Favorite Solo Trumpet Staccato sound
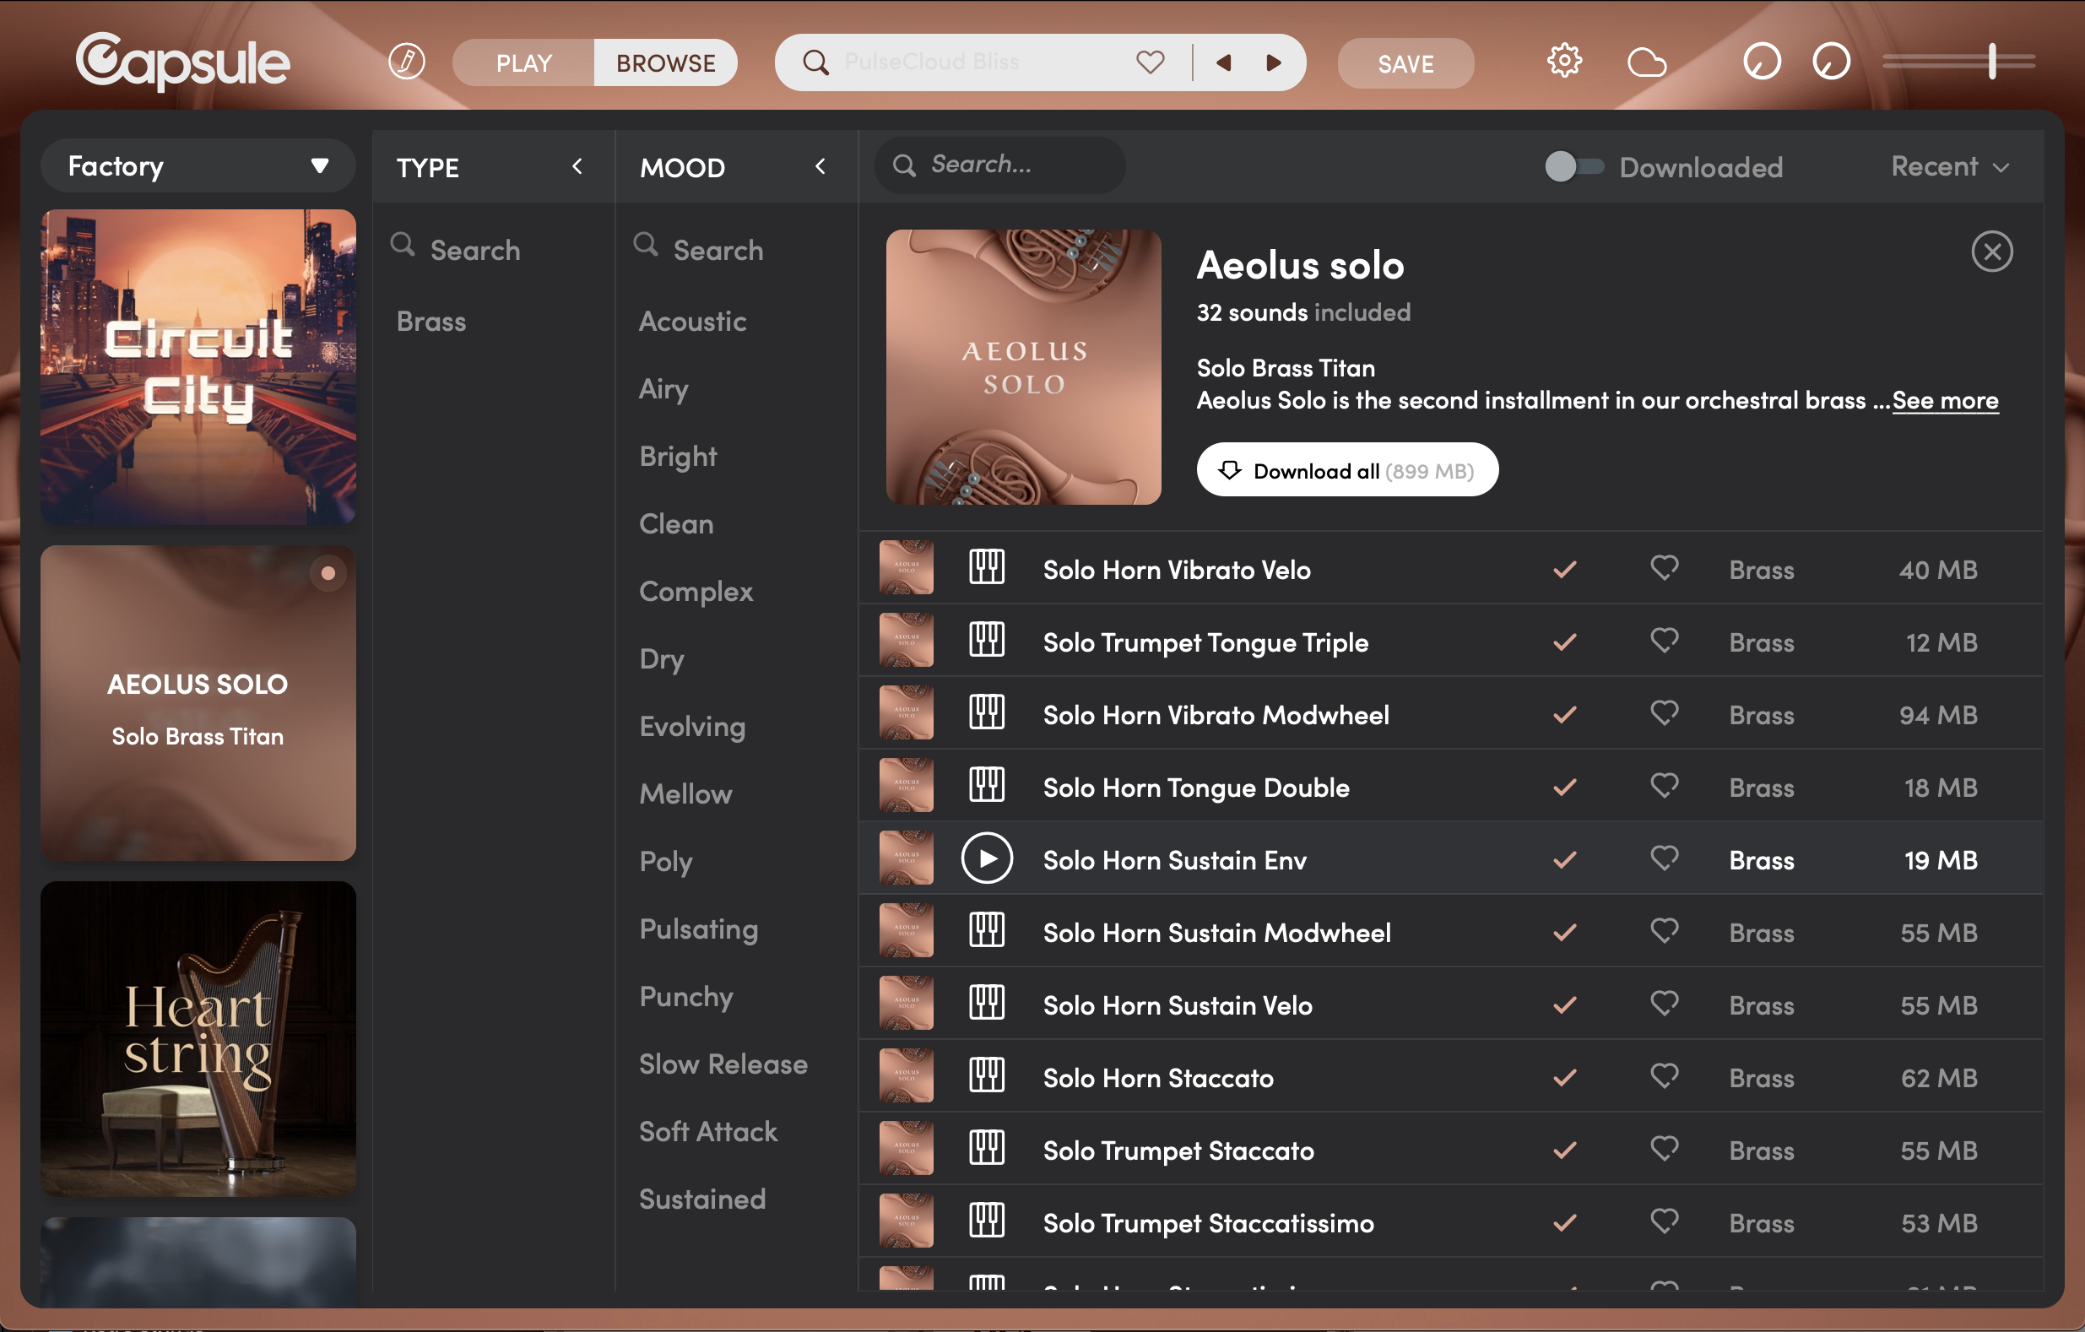2085x1332 pixels. pyautogui.click(x=1663, y=1150)
